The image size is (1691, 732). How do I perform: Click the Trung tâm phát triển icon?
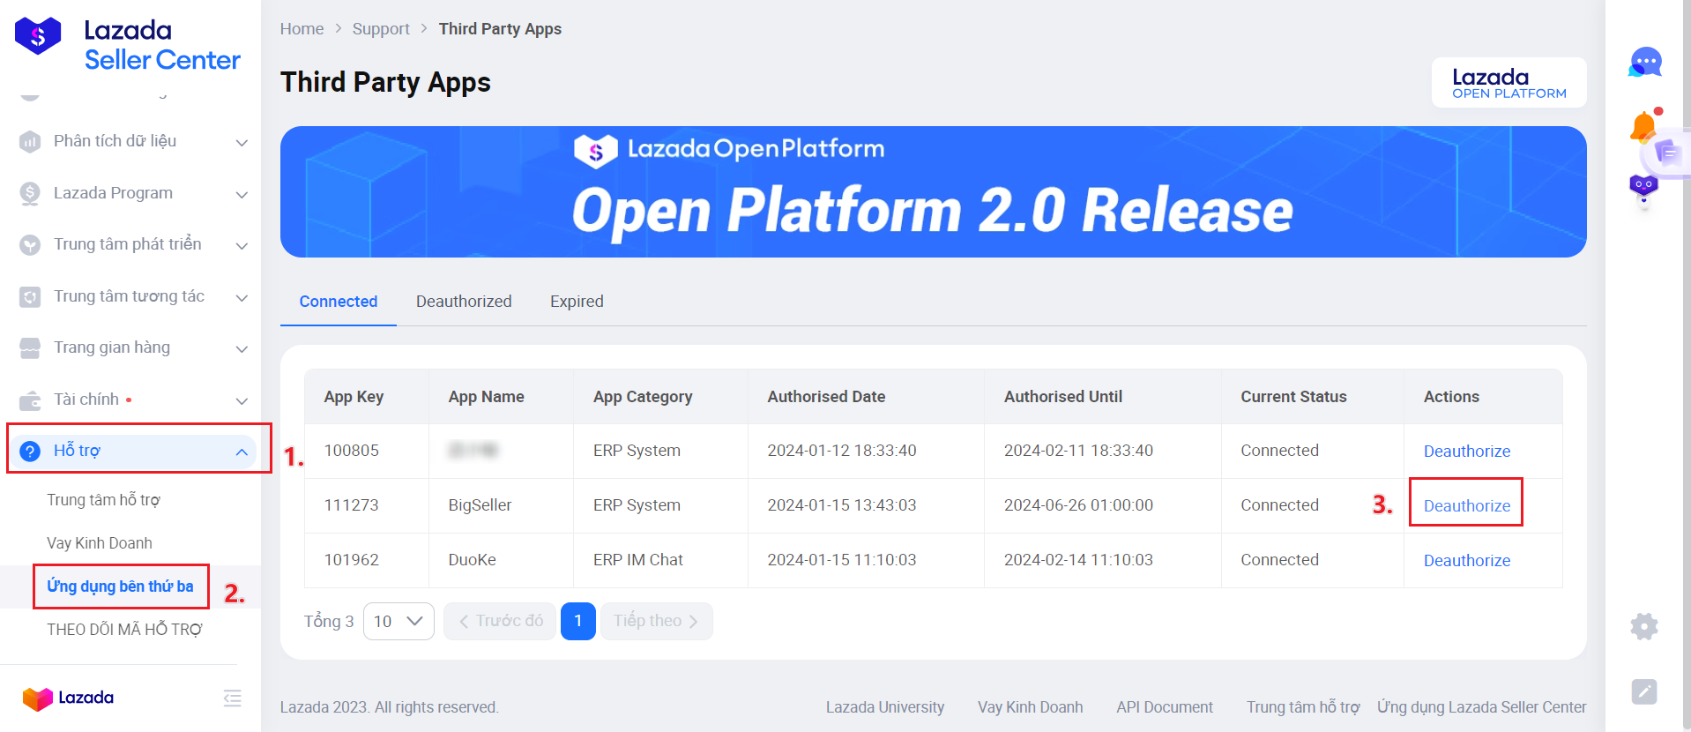[x=30, y=244]
